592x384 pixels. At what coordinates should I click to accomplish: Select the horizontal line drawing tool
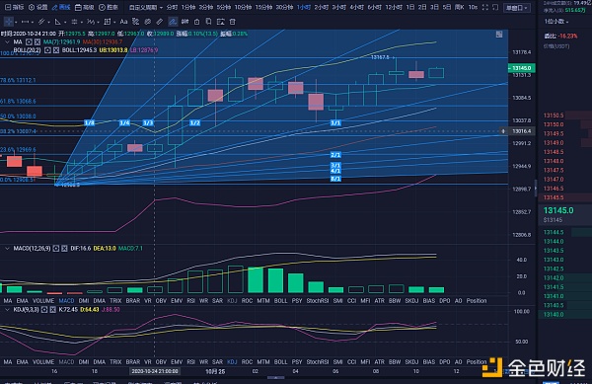25,22
